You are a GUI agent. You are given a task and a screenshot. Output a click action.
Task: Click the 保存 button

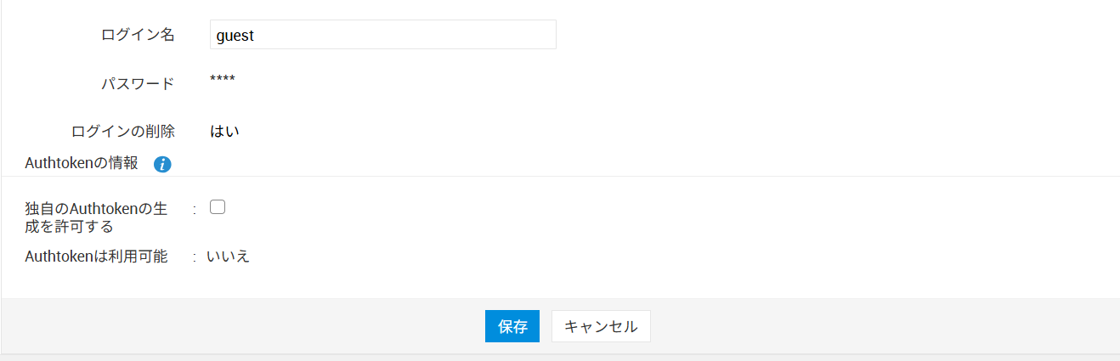(512, 326)
